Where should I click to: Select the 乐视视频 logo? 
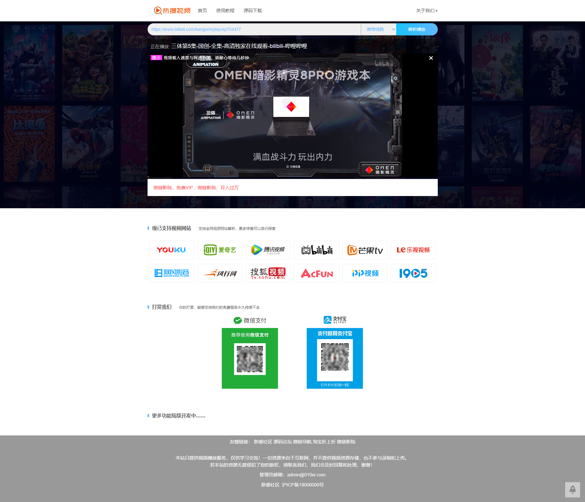coord(413,250)
